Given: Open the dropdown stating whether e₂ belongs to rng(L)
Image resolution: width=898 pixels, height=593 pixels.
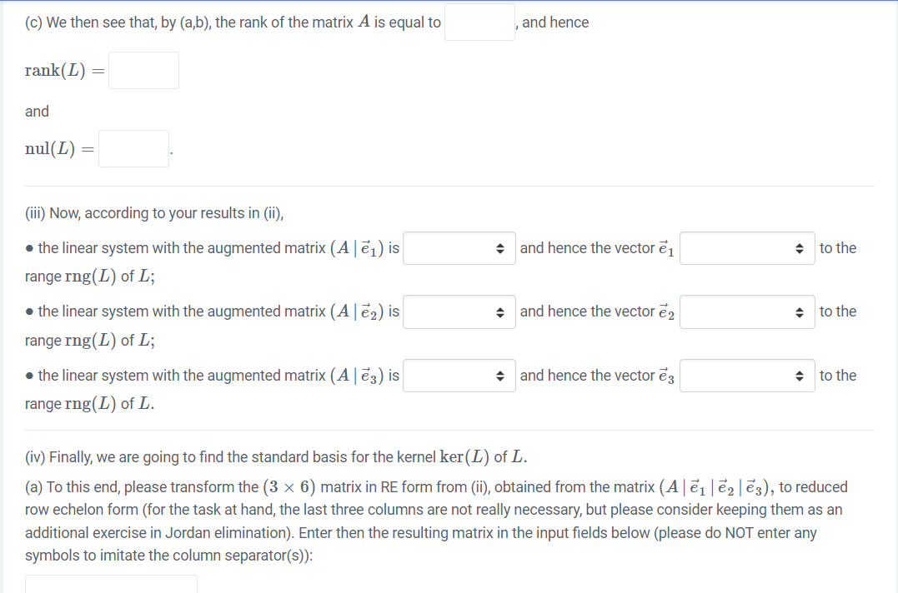Looking at the screenshot, I should point(747,311).
